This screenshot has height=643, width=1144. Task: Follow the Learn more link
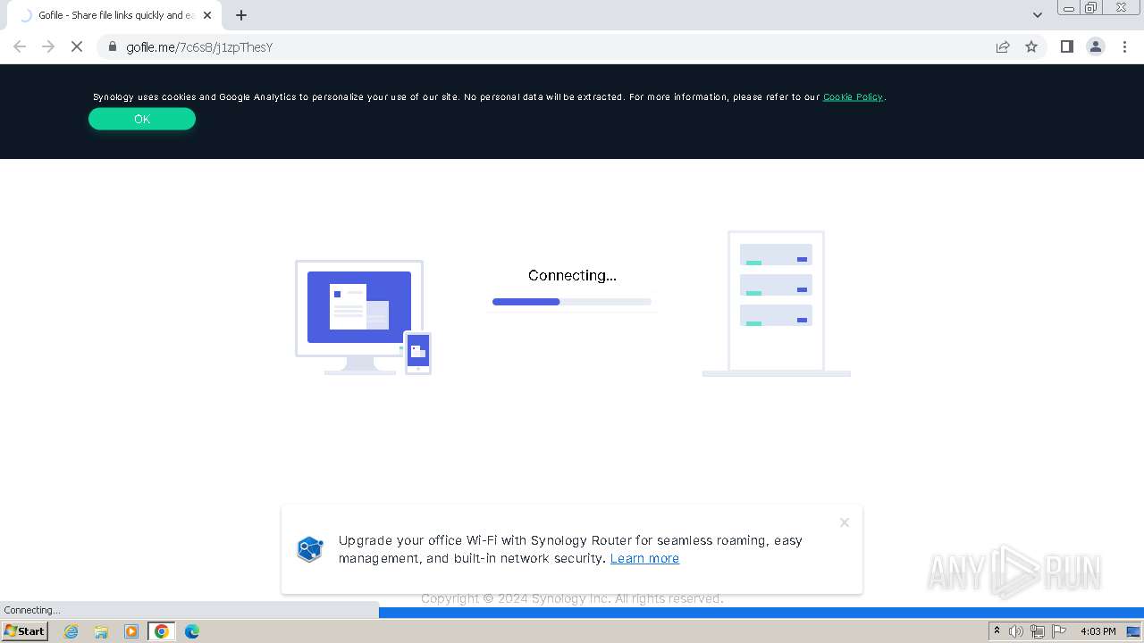[x=644, y=558]
